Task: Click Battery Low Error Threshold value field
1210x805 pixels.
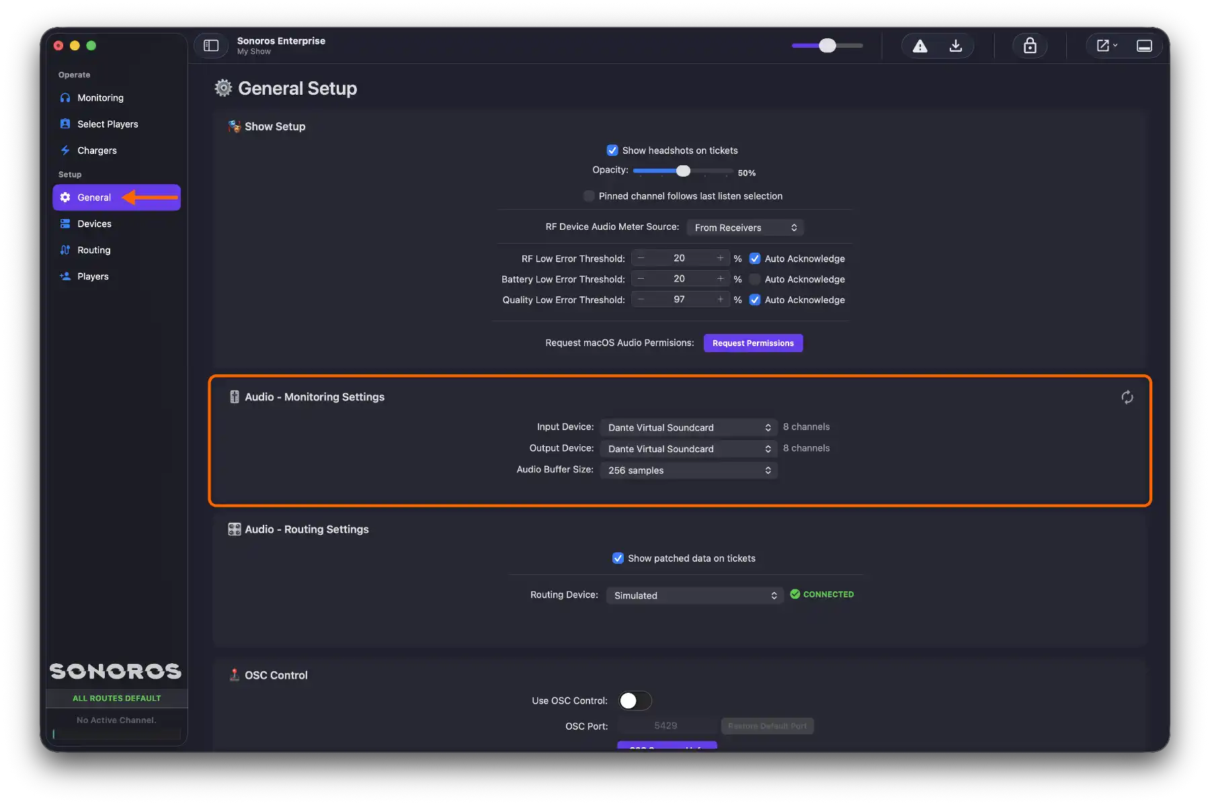Action: point(680,279)
